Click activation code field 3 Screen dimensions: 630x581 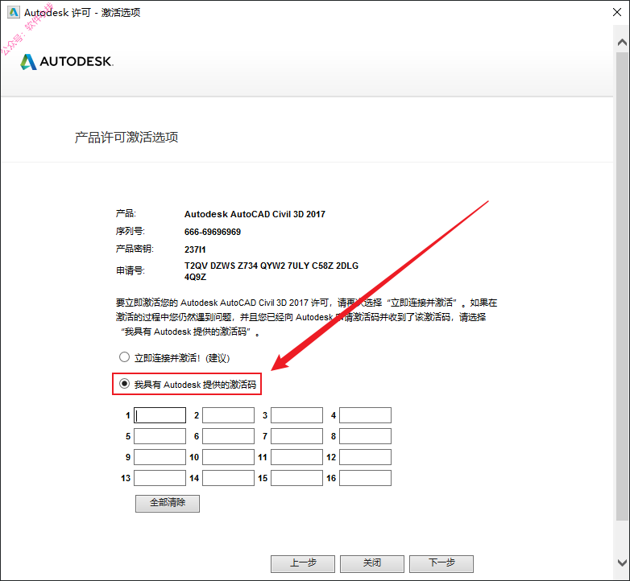coord(297,415)
